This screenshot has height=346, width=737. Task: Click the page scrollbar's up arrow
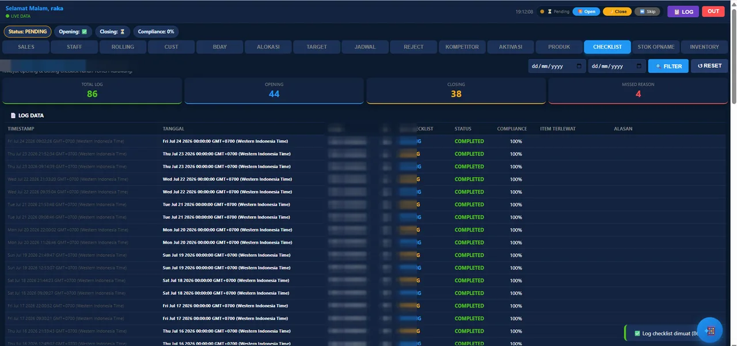[x=733, y=3]
